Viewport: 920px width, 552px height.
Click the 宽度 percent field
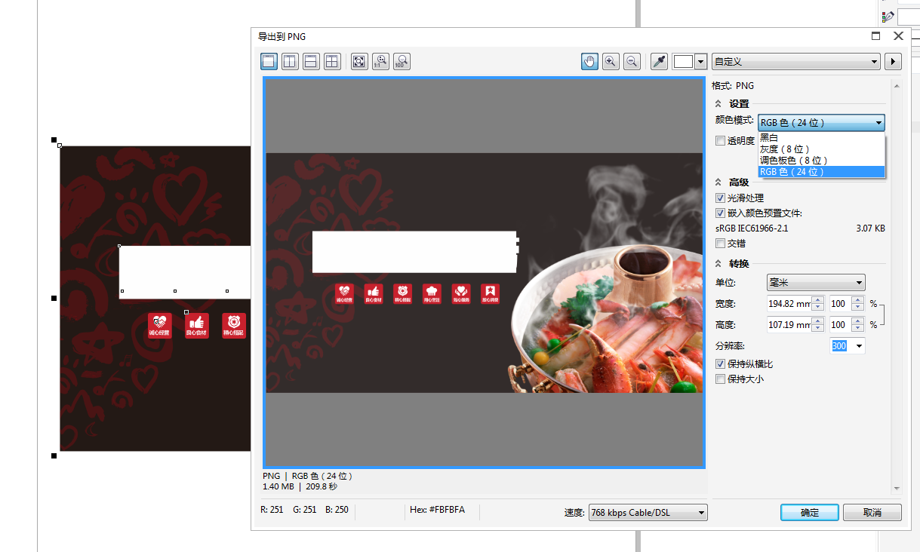coord(840,304)
